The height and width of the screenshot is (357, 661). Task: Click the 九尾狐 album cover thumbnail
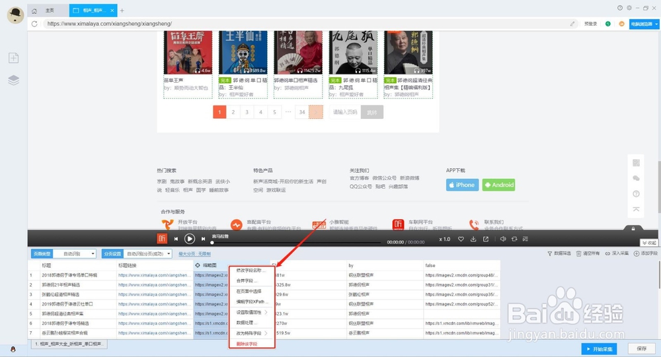coord(353,52)
